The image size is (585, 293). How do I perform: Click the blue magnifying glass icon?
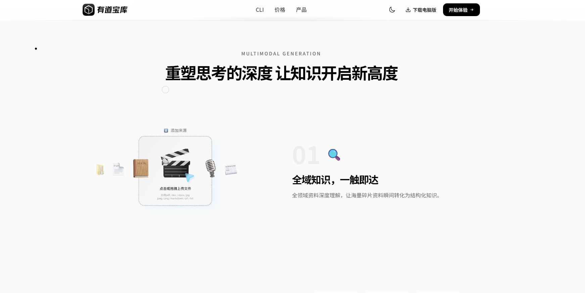pos(334,155)
